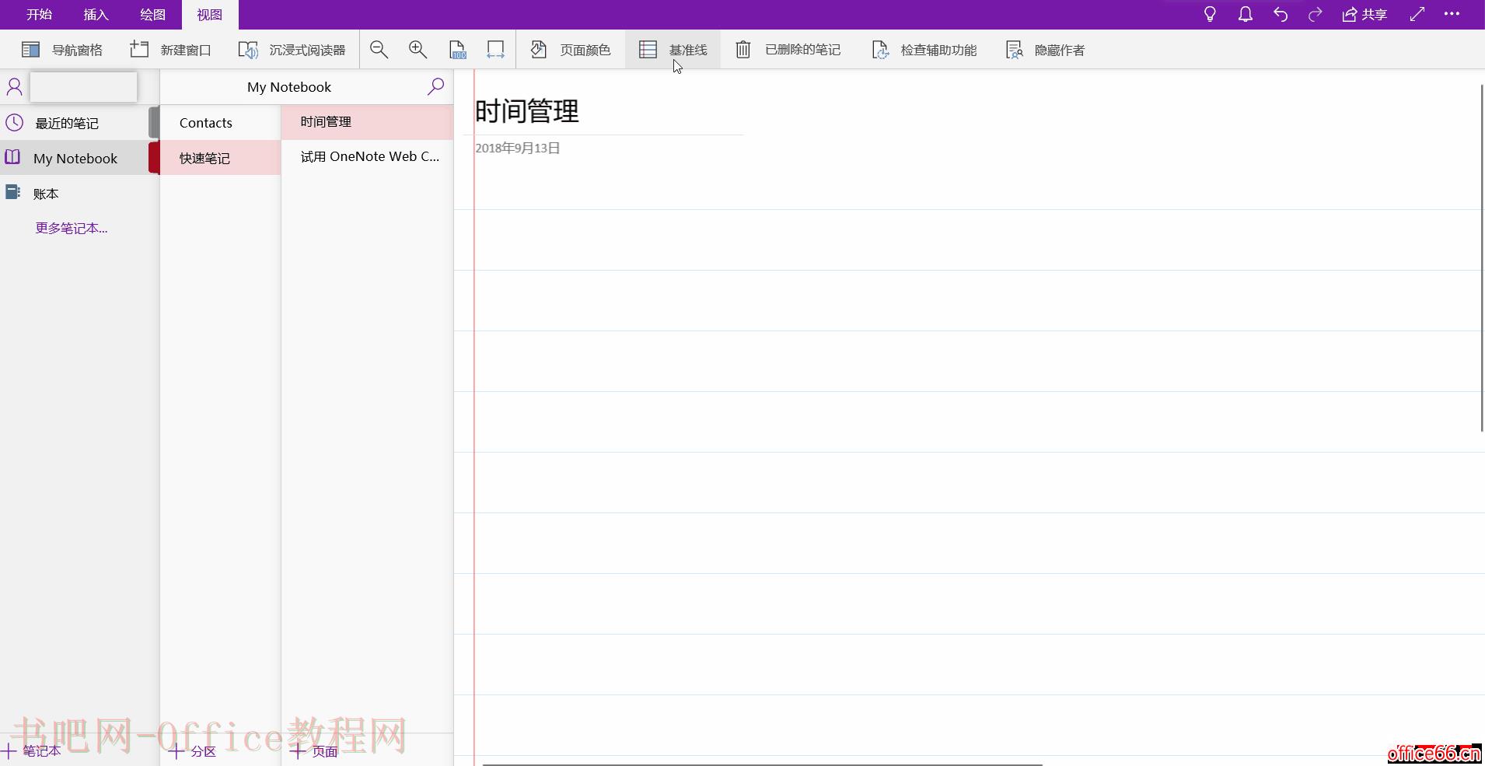This screenshot has width=1485, height=766.
Task: Open the 试用 OneNote Web C... page
Action: [x=367, y=156]
